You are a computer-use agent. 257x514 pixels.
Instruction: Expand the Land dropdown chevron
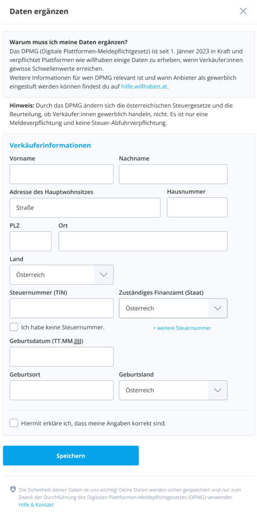tap(104, 274)
